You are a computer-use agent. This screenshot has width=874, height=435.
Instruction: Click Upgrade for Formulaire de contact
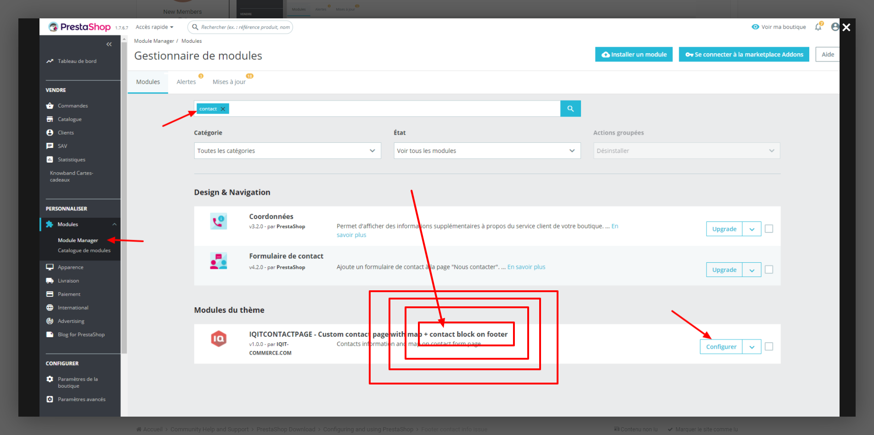tap(724, 270)
